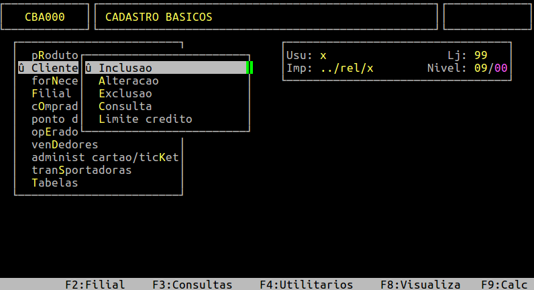Screen dimensions: 534x290
Task: Open Consulta in the submenu
Action: point(125,106)
